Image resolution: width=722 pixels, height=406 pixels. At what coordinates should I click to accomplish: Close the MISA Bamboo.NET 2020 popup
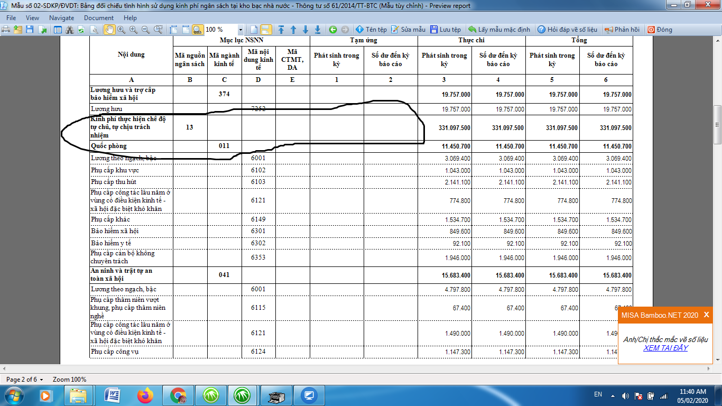[x=706, y=315]
